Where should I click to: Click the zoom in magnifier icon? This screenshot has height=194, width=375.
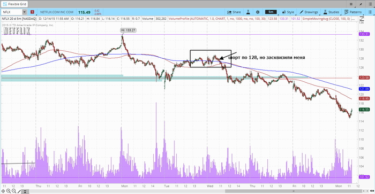9,191
